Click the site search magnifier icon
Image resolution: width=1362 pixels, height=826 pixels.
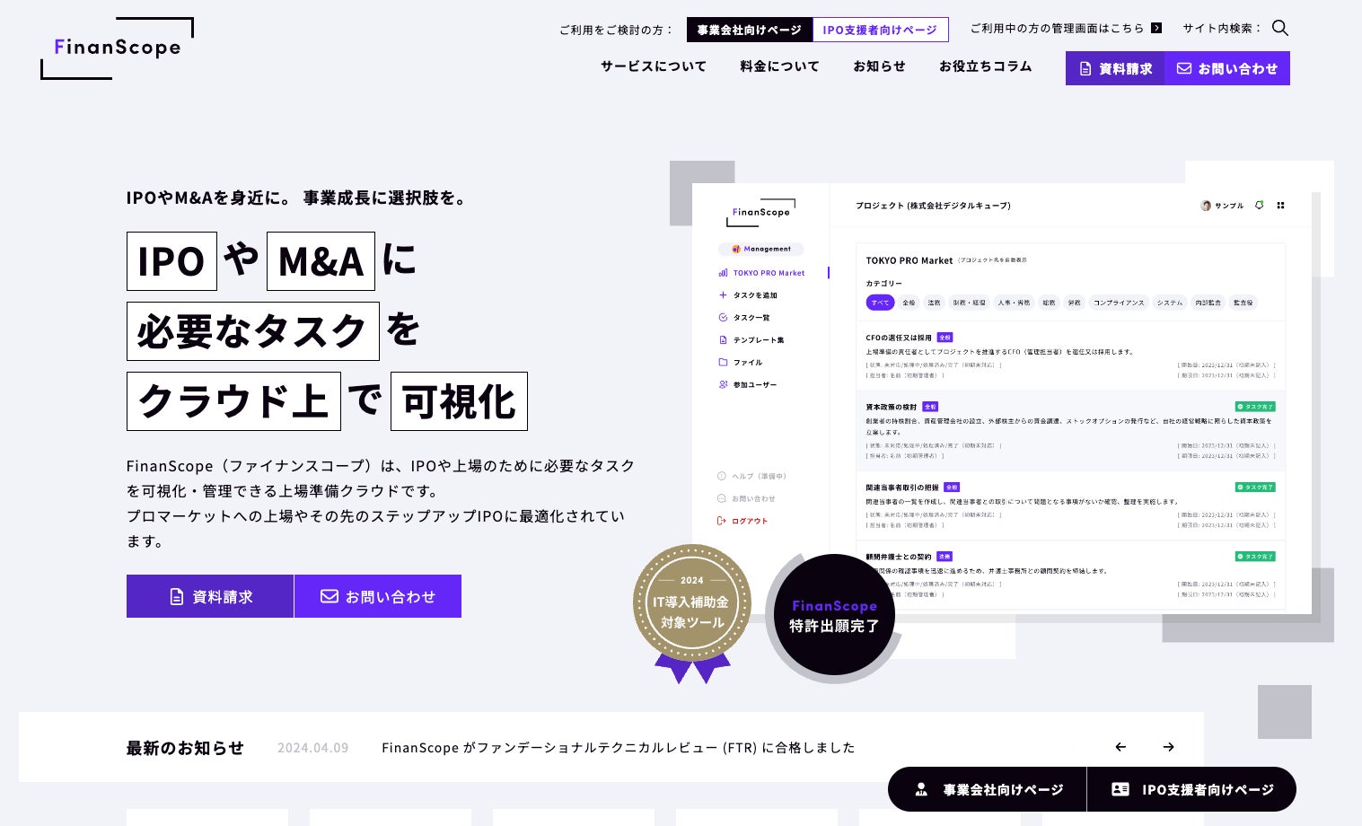point(1280,29)
